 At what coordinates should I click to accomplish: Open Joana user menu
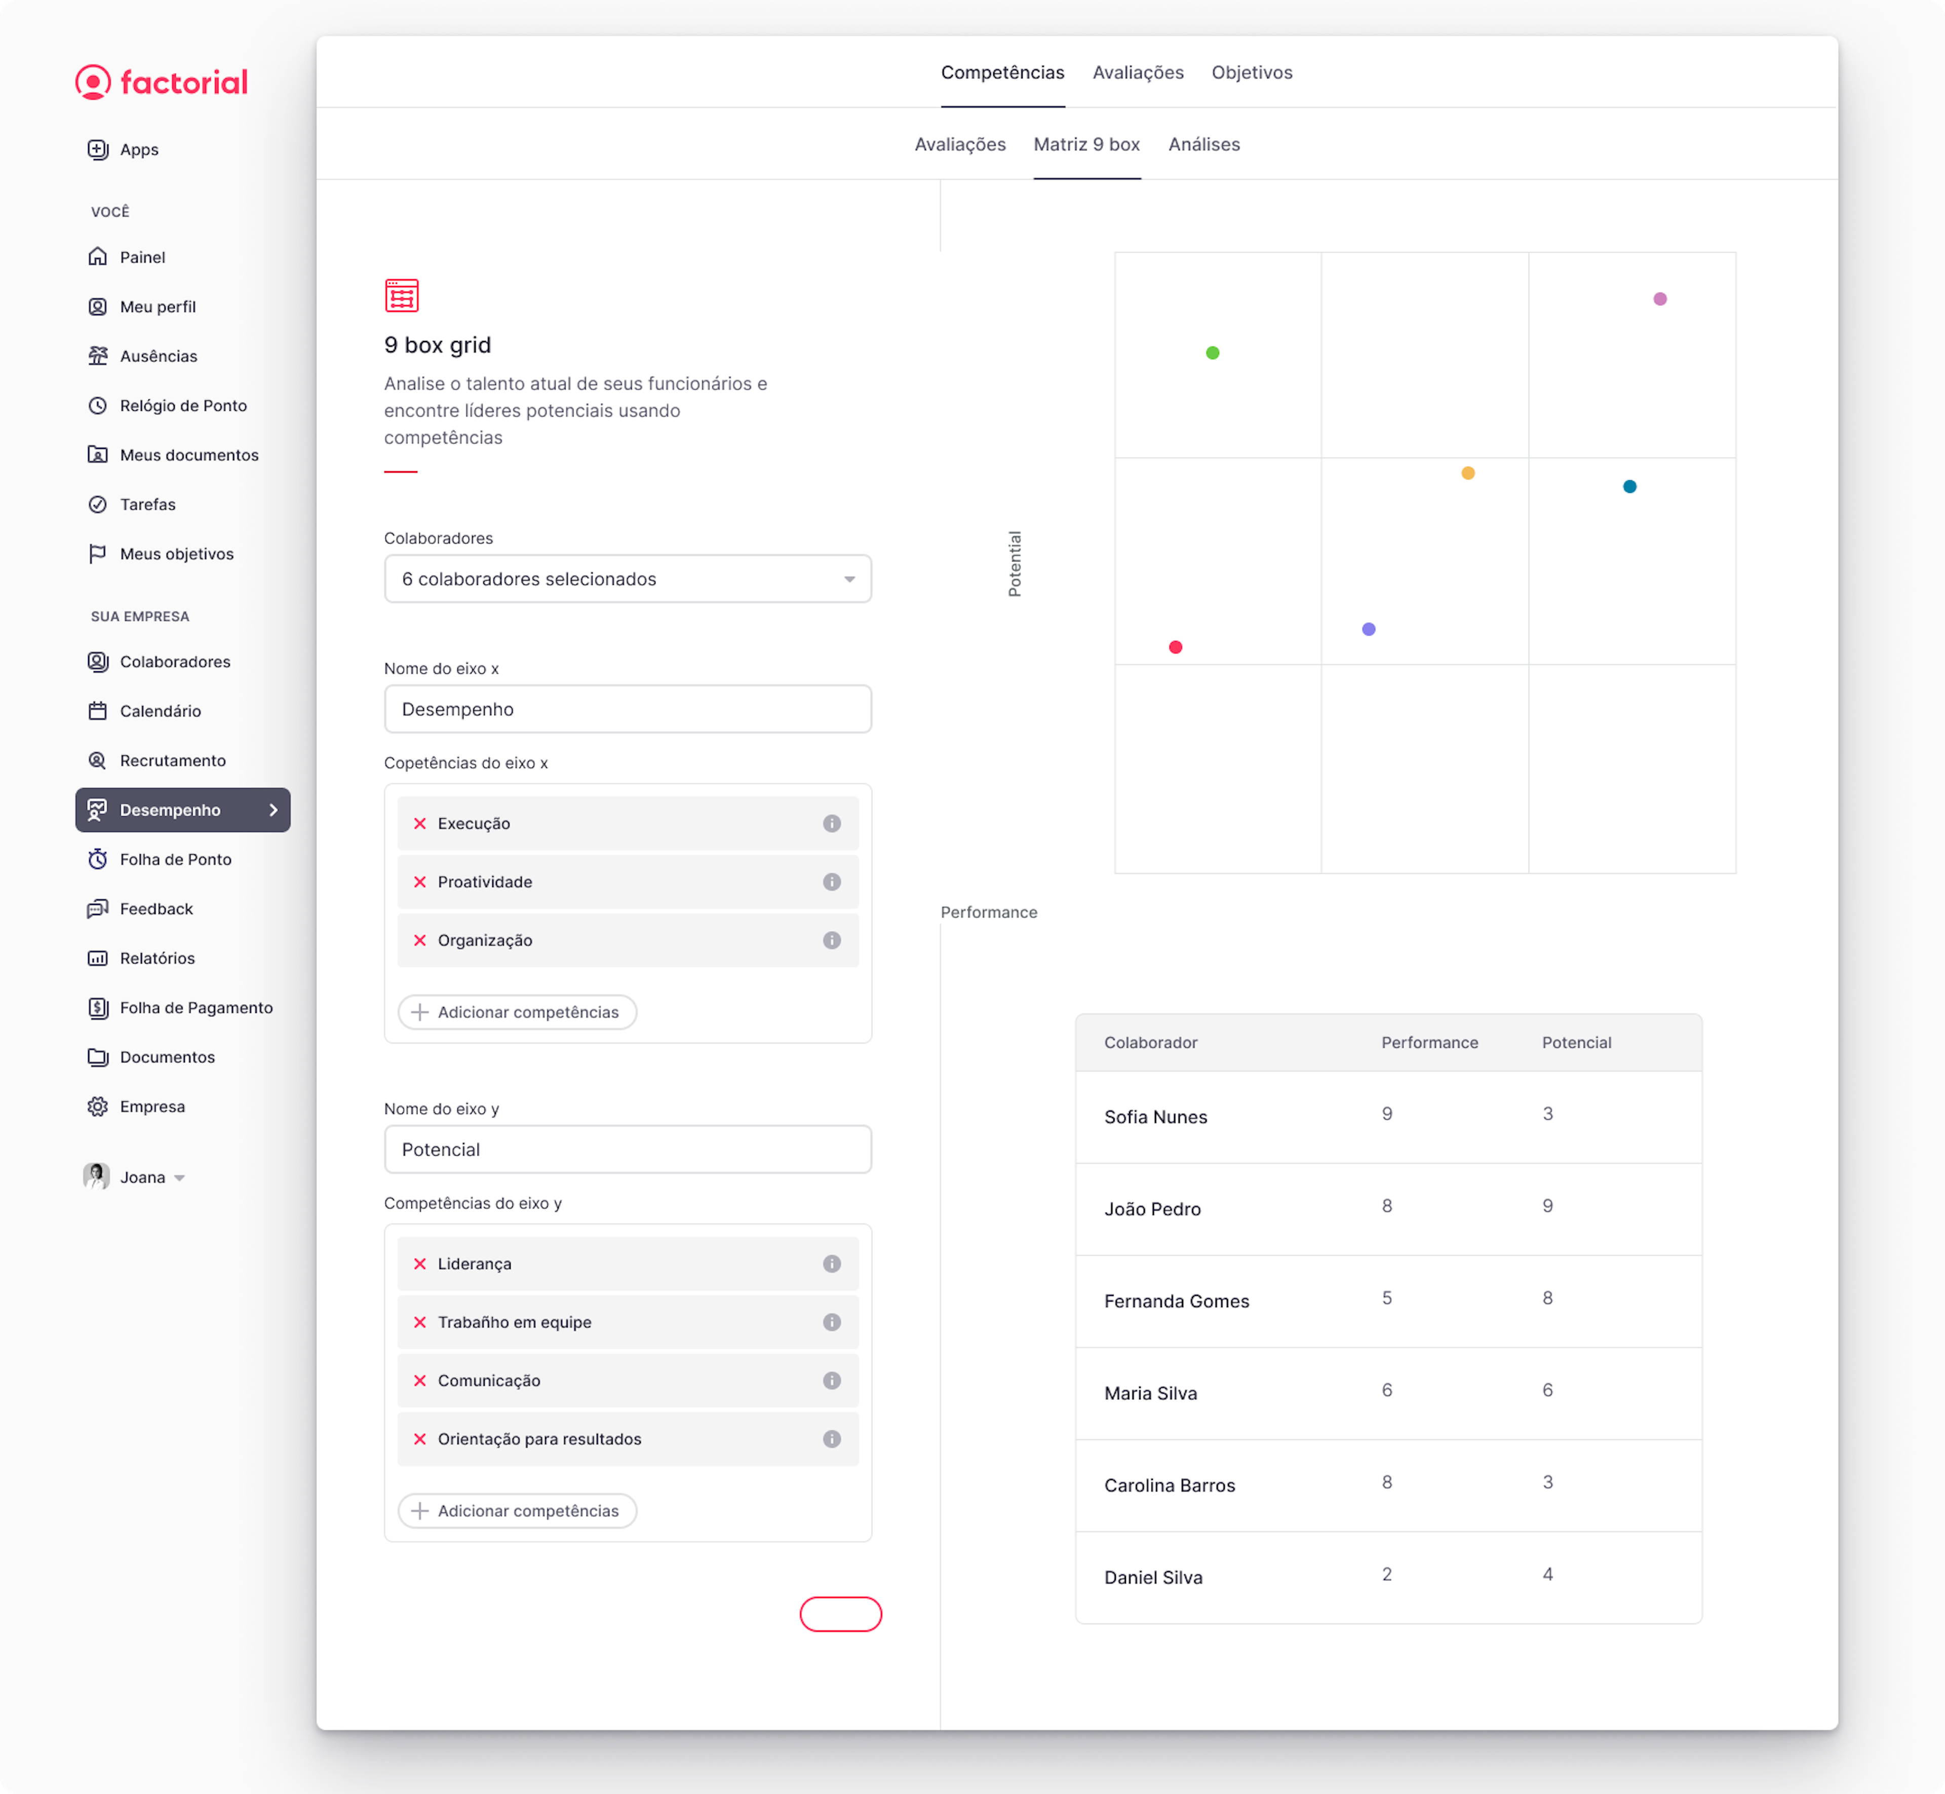click(x=135, y=1178)
